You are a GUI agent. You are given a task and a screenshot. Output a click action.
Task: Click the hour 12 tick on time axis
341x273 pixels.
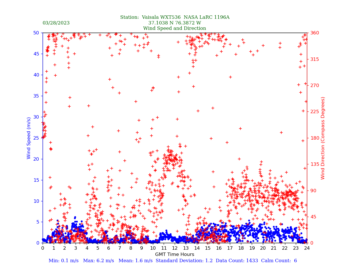click(x=175, y=248)
